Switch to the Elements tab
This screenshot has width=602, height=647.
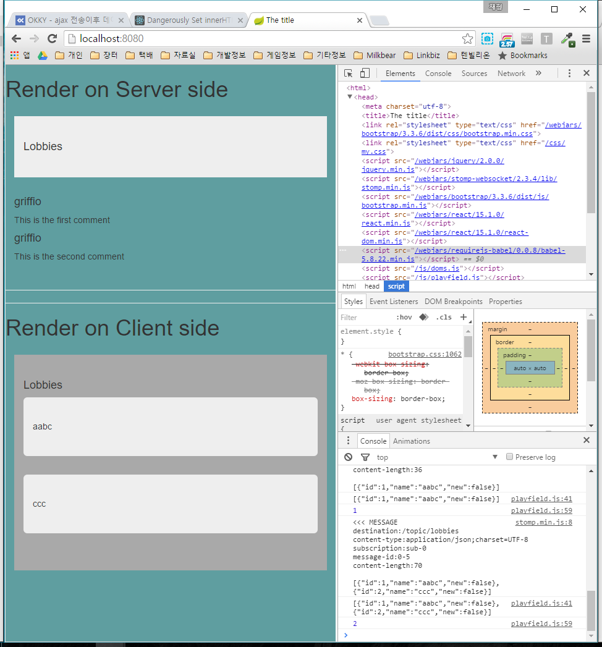(x=401, y=74)
